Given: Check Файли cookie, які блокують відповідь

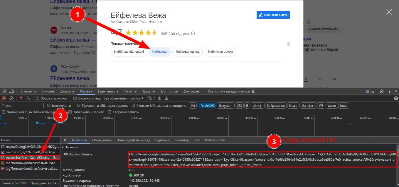Looking at the screenshot, I should pos(3,112).
